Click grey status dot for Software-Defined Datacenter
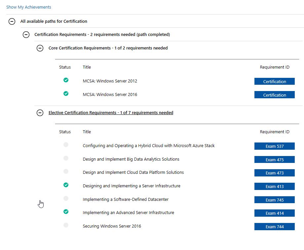304x250 pixels. pyautogui.click(x=66, y=198)
